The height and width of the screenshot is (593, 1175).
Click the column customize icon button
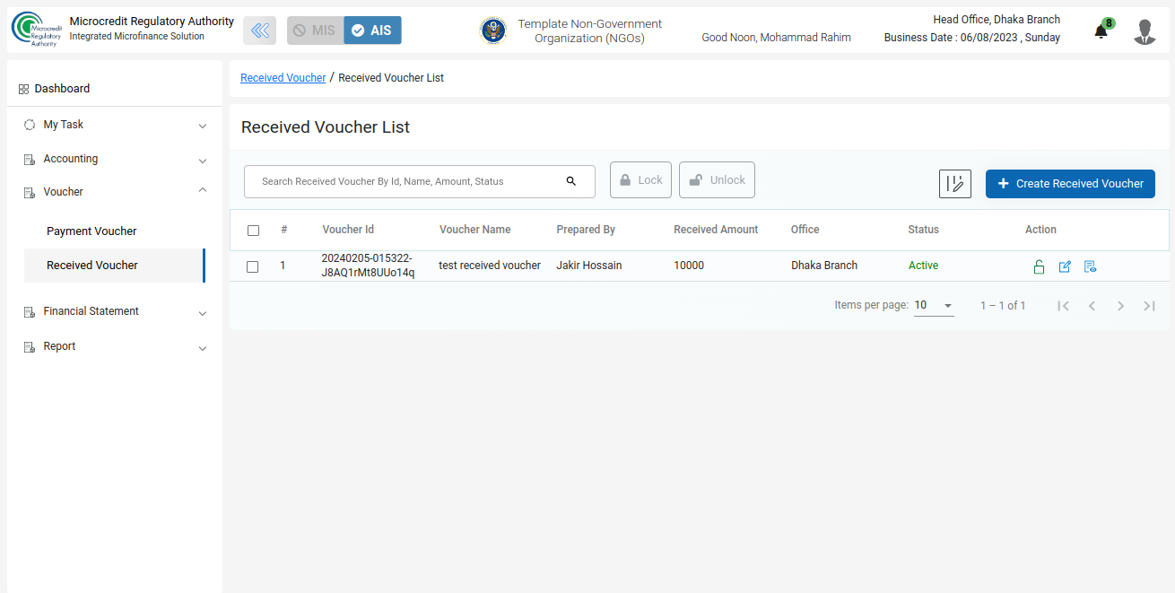[954, 183]
